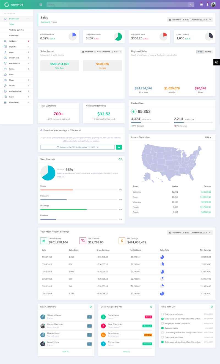Switch Regional Sales to Monthly
Screen dimensions: 220x364
pyautogui.click(x=208, y=52)
